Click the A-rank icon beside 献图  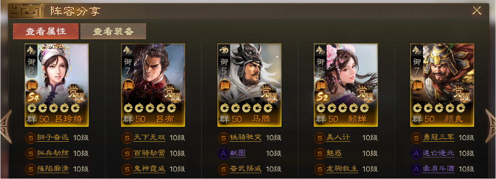click(223, 153)
